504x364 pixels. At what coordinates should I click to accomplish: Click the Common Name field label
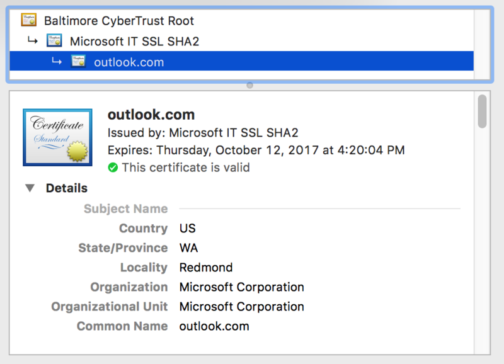pos(122,326)
